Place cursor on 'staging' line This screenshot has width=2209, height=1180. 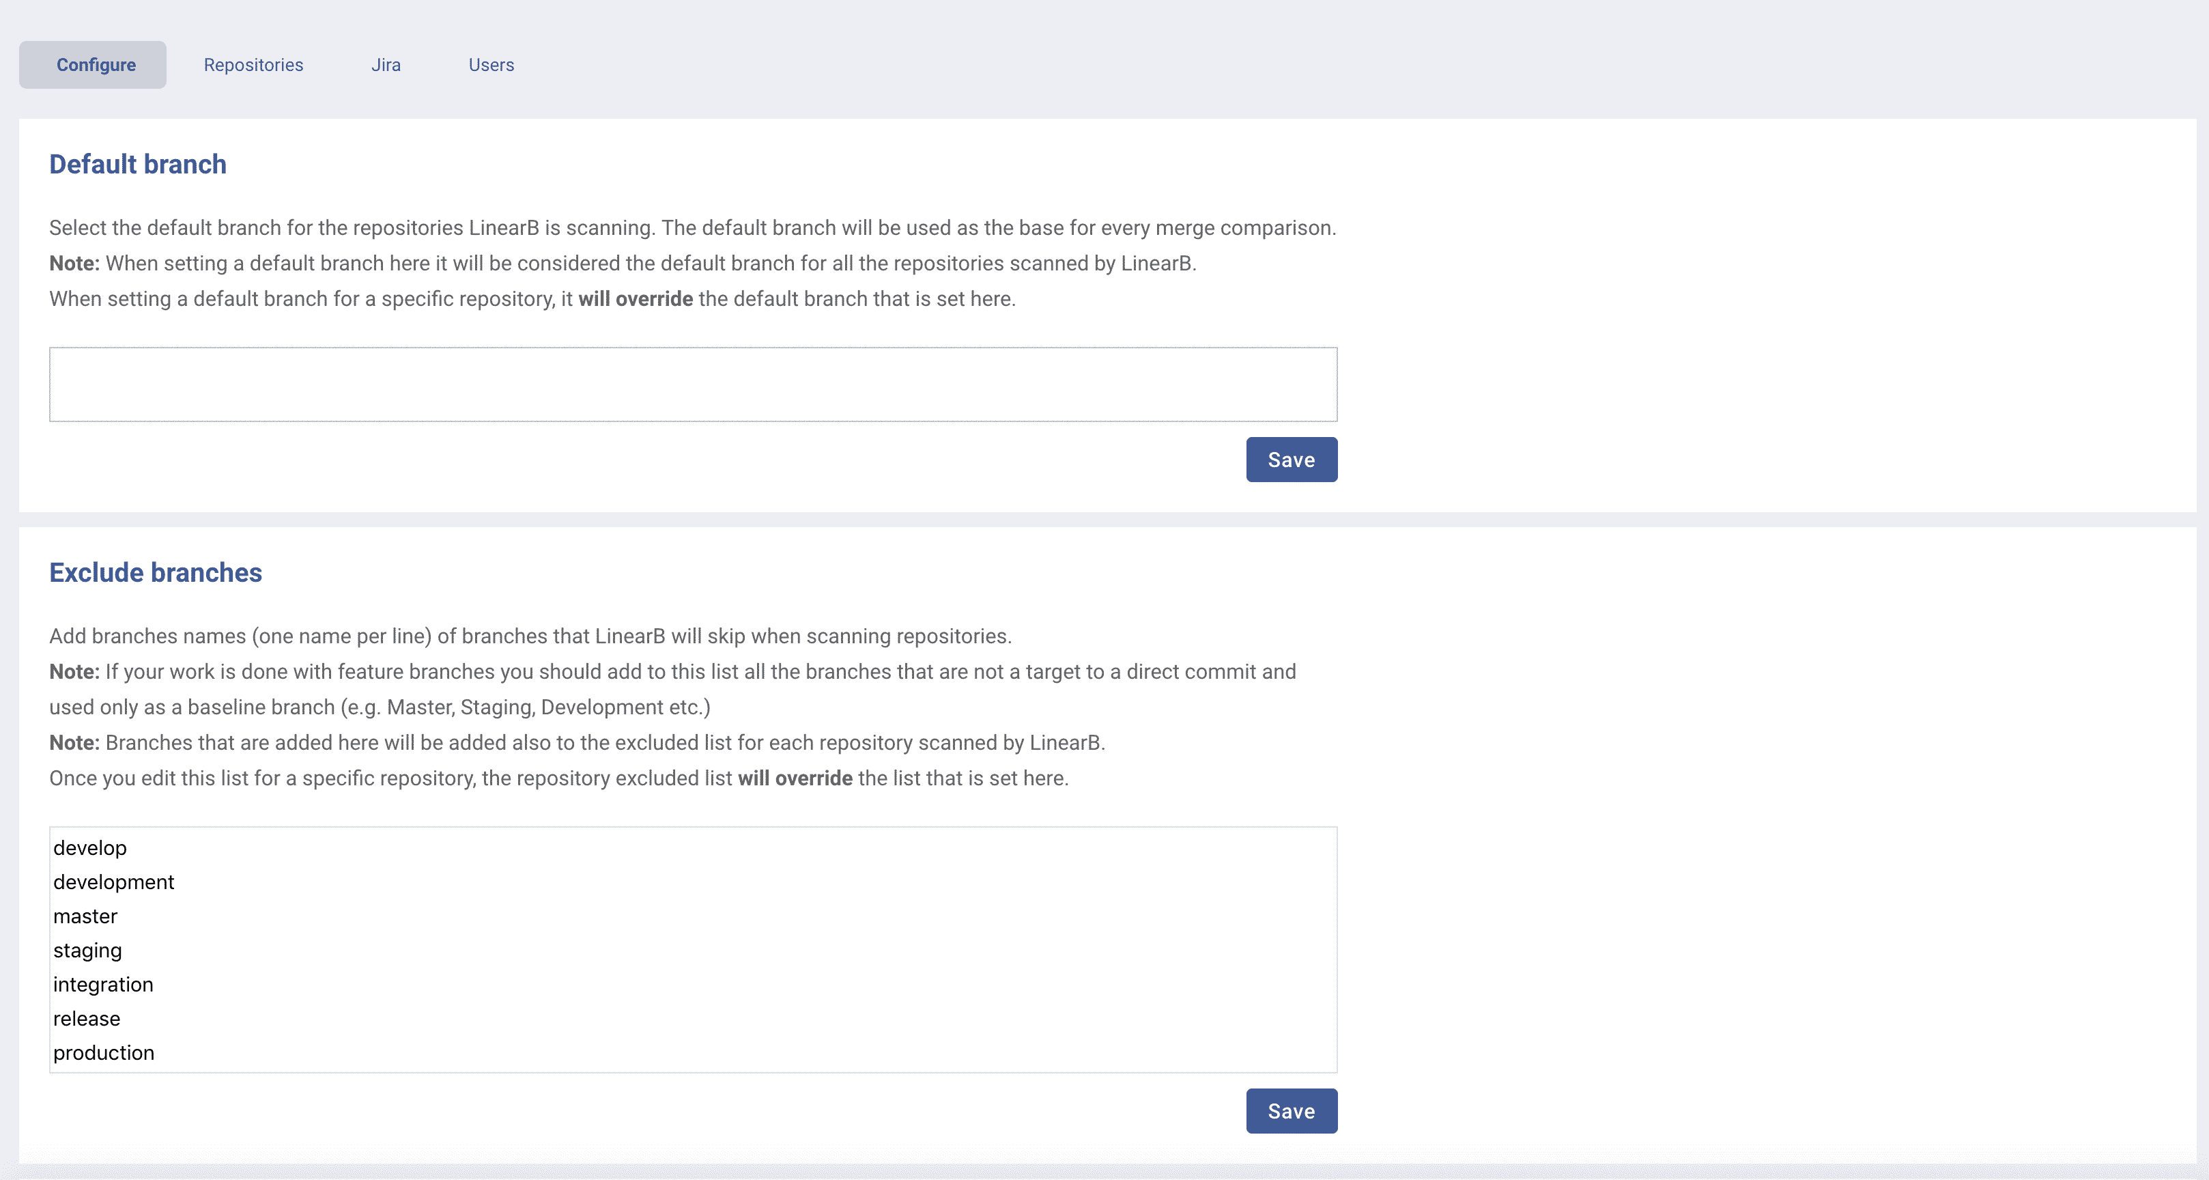click(x=87, y=951)
